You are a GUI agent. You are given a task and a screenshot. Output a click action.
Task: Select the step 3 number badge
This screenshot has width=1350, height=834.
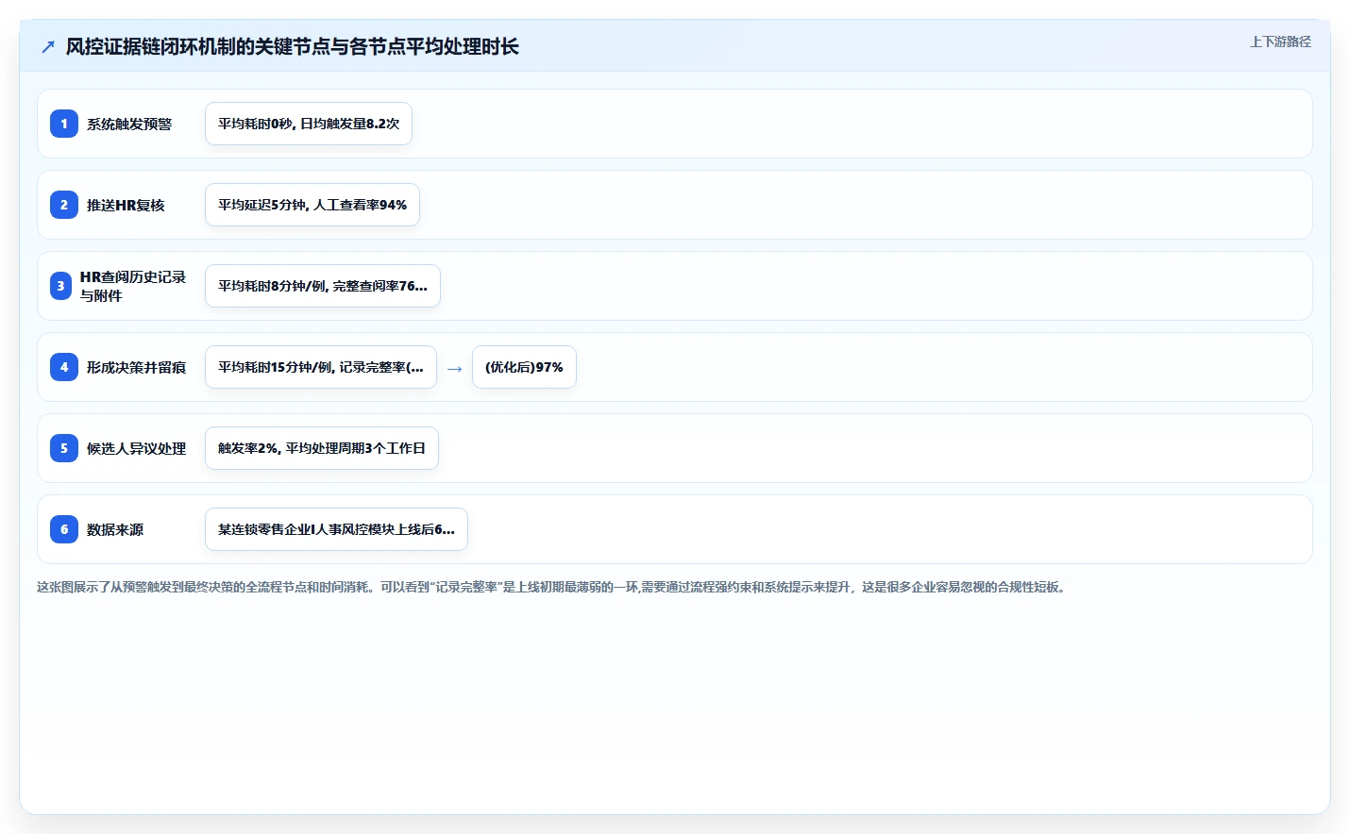click(60, 286)
